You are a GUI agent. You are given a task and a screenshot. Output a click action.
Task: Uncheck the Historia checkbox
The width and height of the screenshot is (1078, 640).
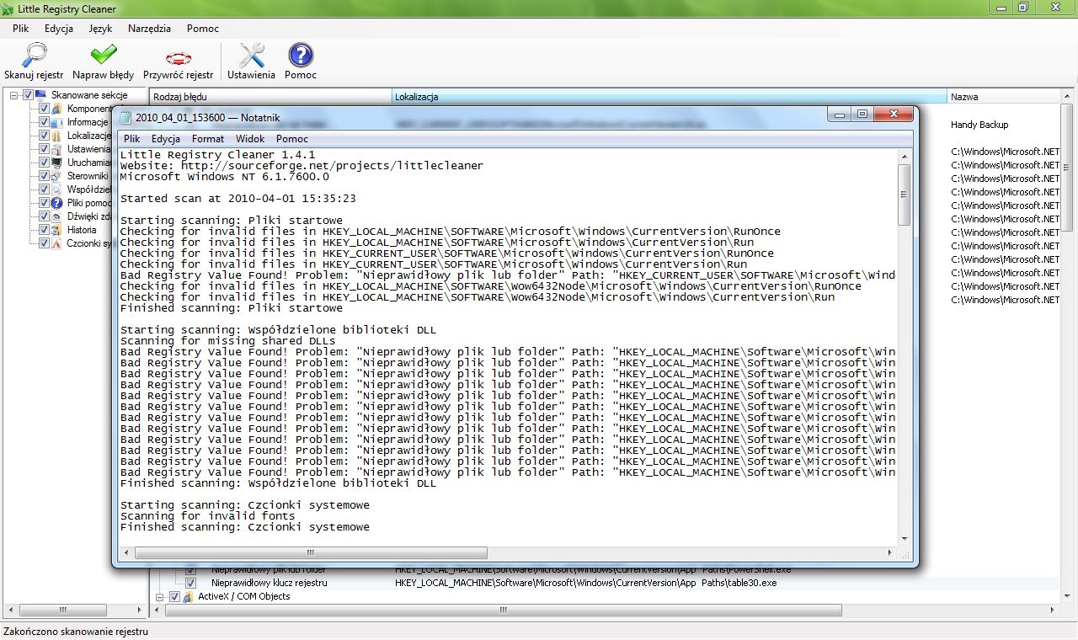tap(45, 230)
